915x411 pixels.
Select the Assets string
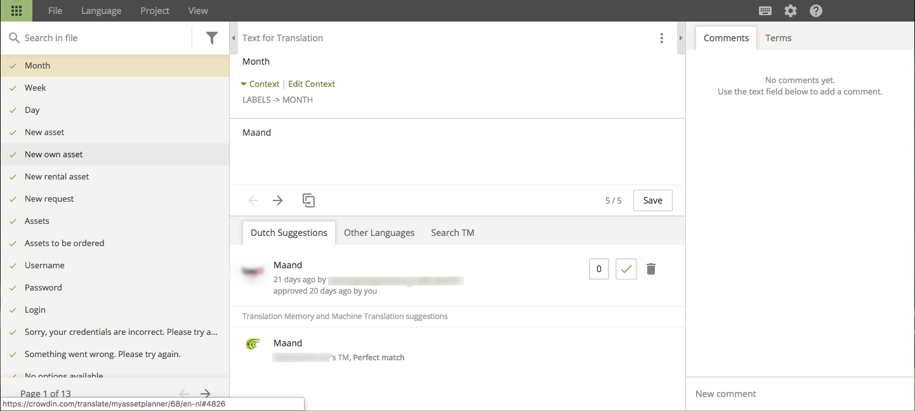click(114, 221)
